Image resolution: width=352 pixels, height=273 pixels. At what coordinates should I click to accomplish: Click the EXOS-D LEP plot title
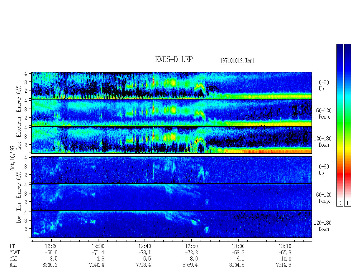coord(174,60)
